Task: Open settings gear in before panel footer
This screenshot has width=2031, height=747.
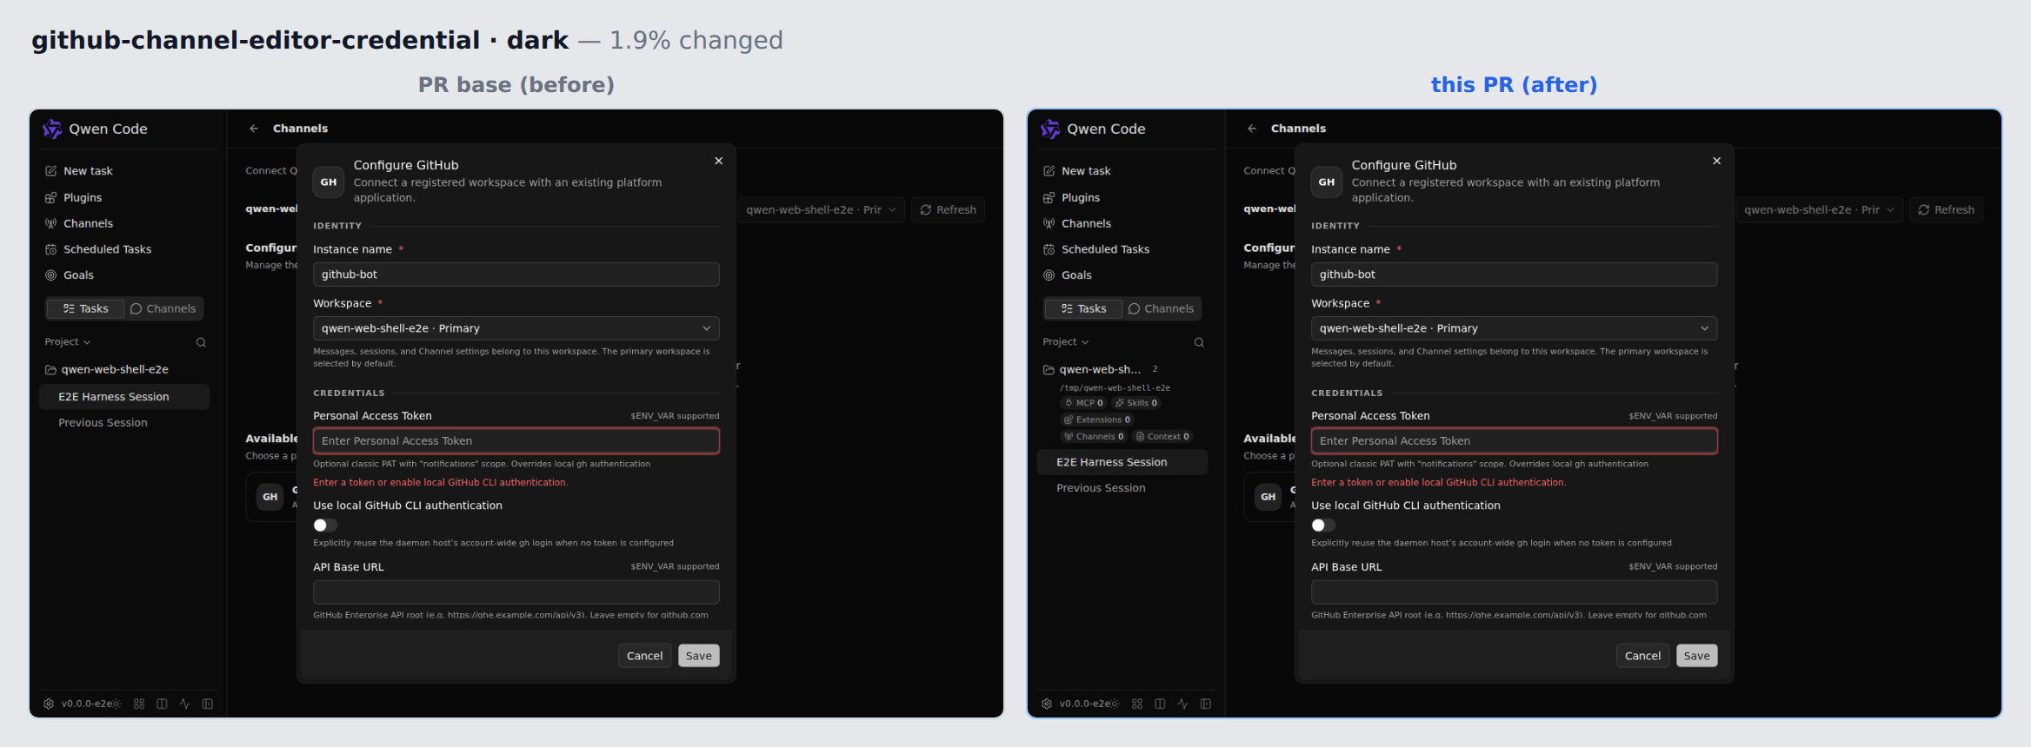Action: 49,704
